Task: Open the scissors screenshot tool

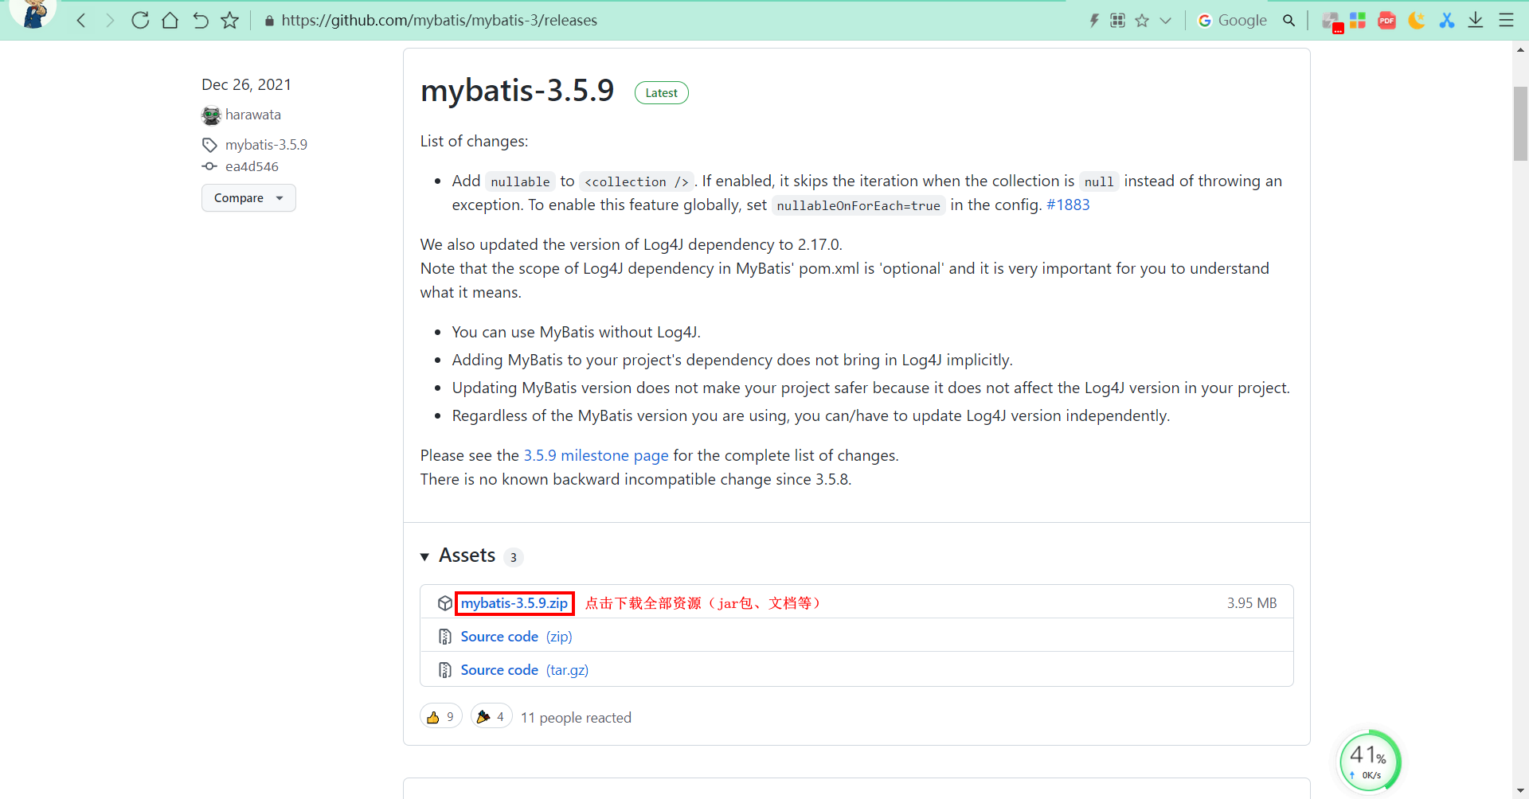Action: click(x=1447, y=21)
